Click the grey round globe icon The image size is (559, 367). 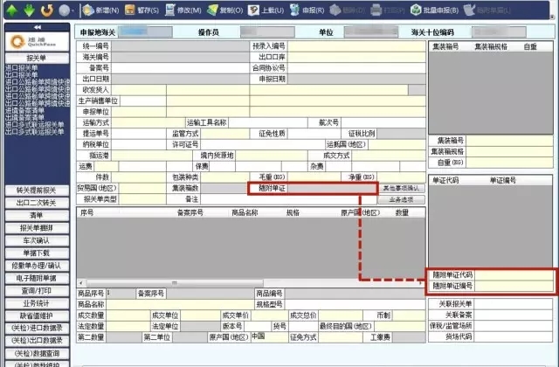pyautogui.click(x=64, y=10)
